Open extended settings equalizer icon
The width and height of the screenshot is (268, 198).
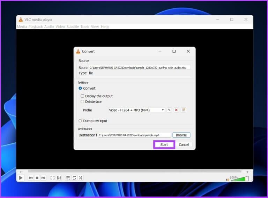[x=59, y=178]
